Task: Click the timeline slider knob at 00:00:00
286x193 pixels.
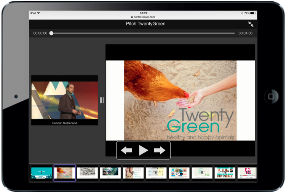Action: click(51, 33)
